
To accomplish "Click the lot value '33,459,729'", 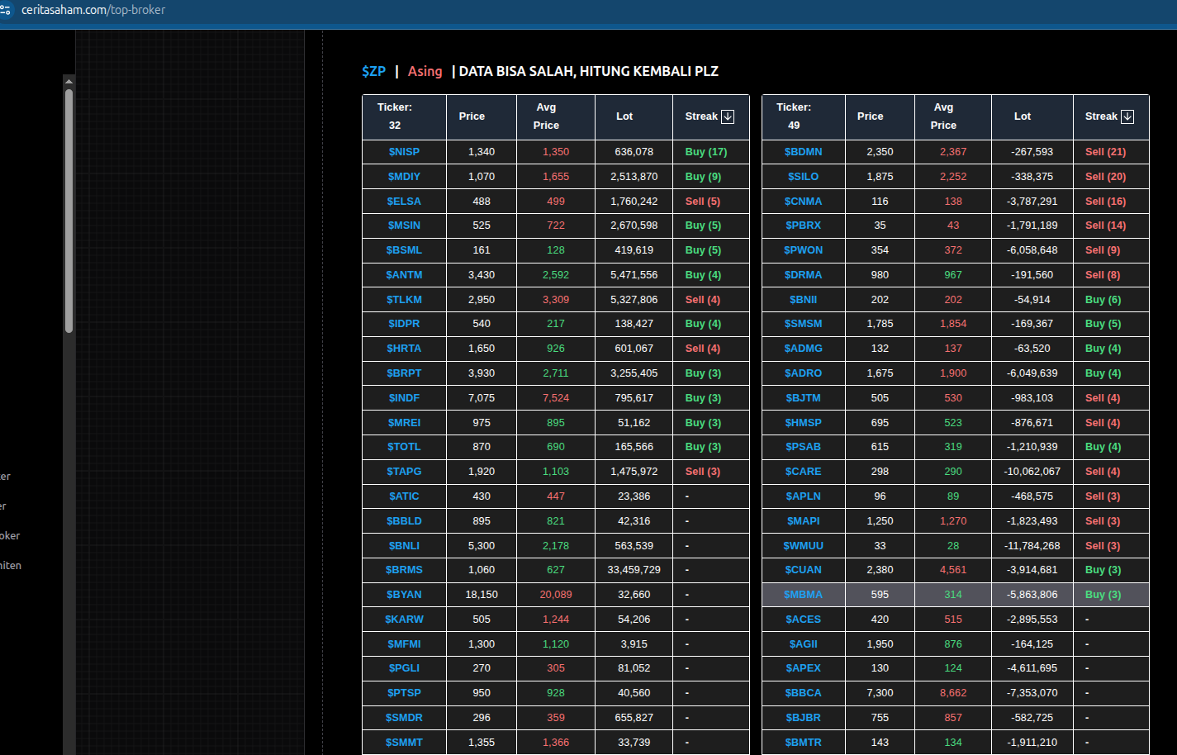I will click(634, 570).
